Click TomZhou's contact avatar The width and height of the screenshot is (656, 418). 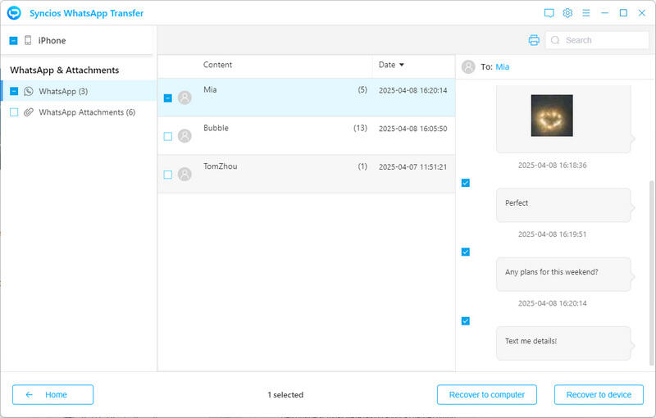pos(184,174)
